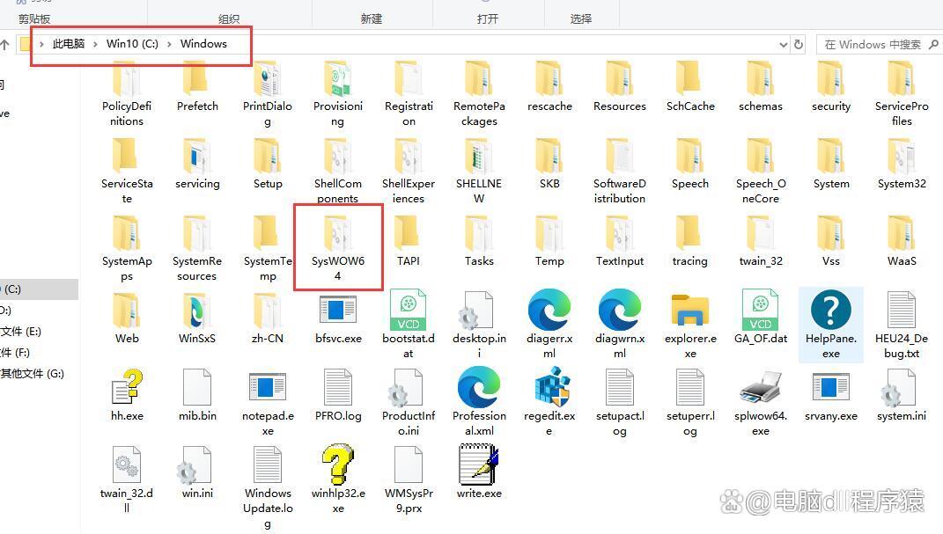This screenshot has height=534, width=943.
Task: Click the refresh button beside address bar
Action: (799, 45)
